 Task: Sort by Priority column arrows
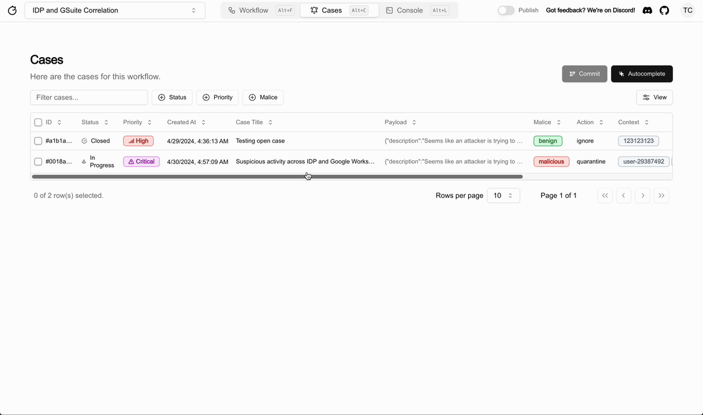150,122
